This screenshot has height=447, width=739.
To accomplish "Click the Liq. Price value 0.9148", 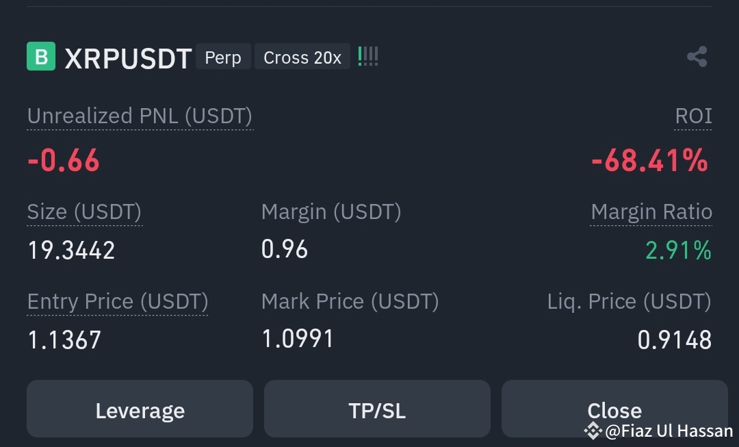I will click(x=675, y=340).
